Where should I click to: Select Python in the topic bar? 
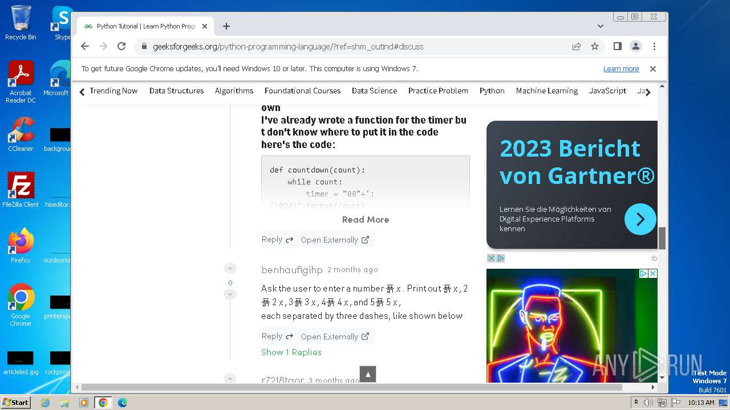click(x=492, y=91)
